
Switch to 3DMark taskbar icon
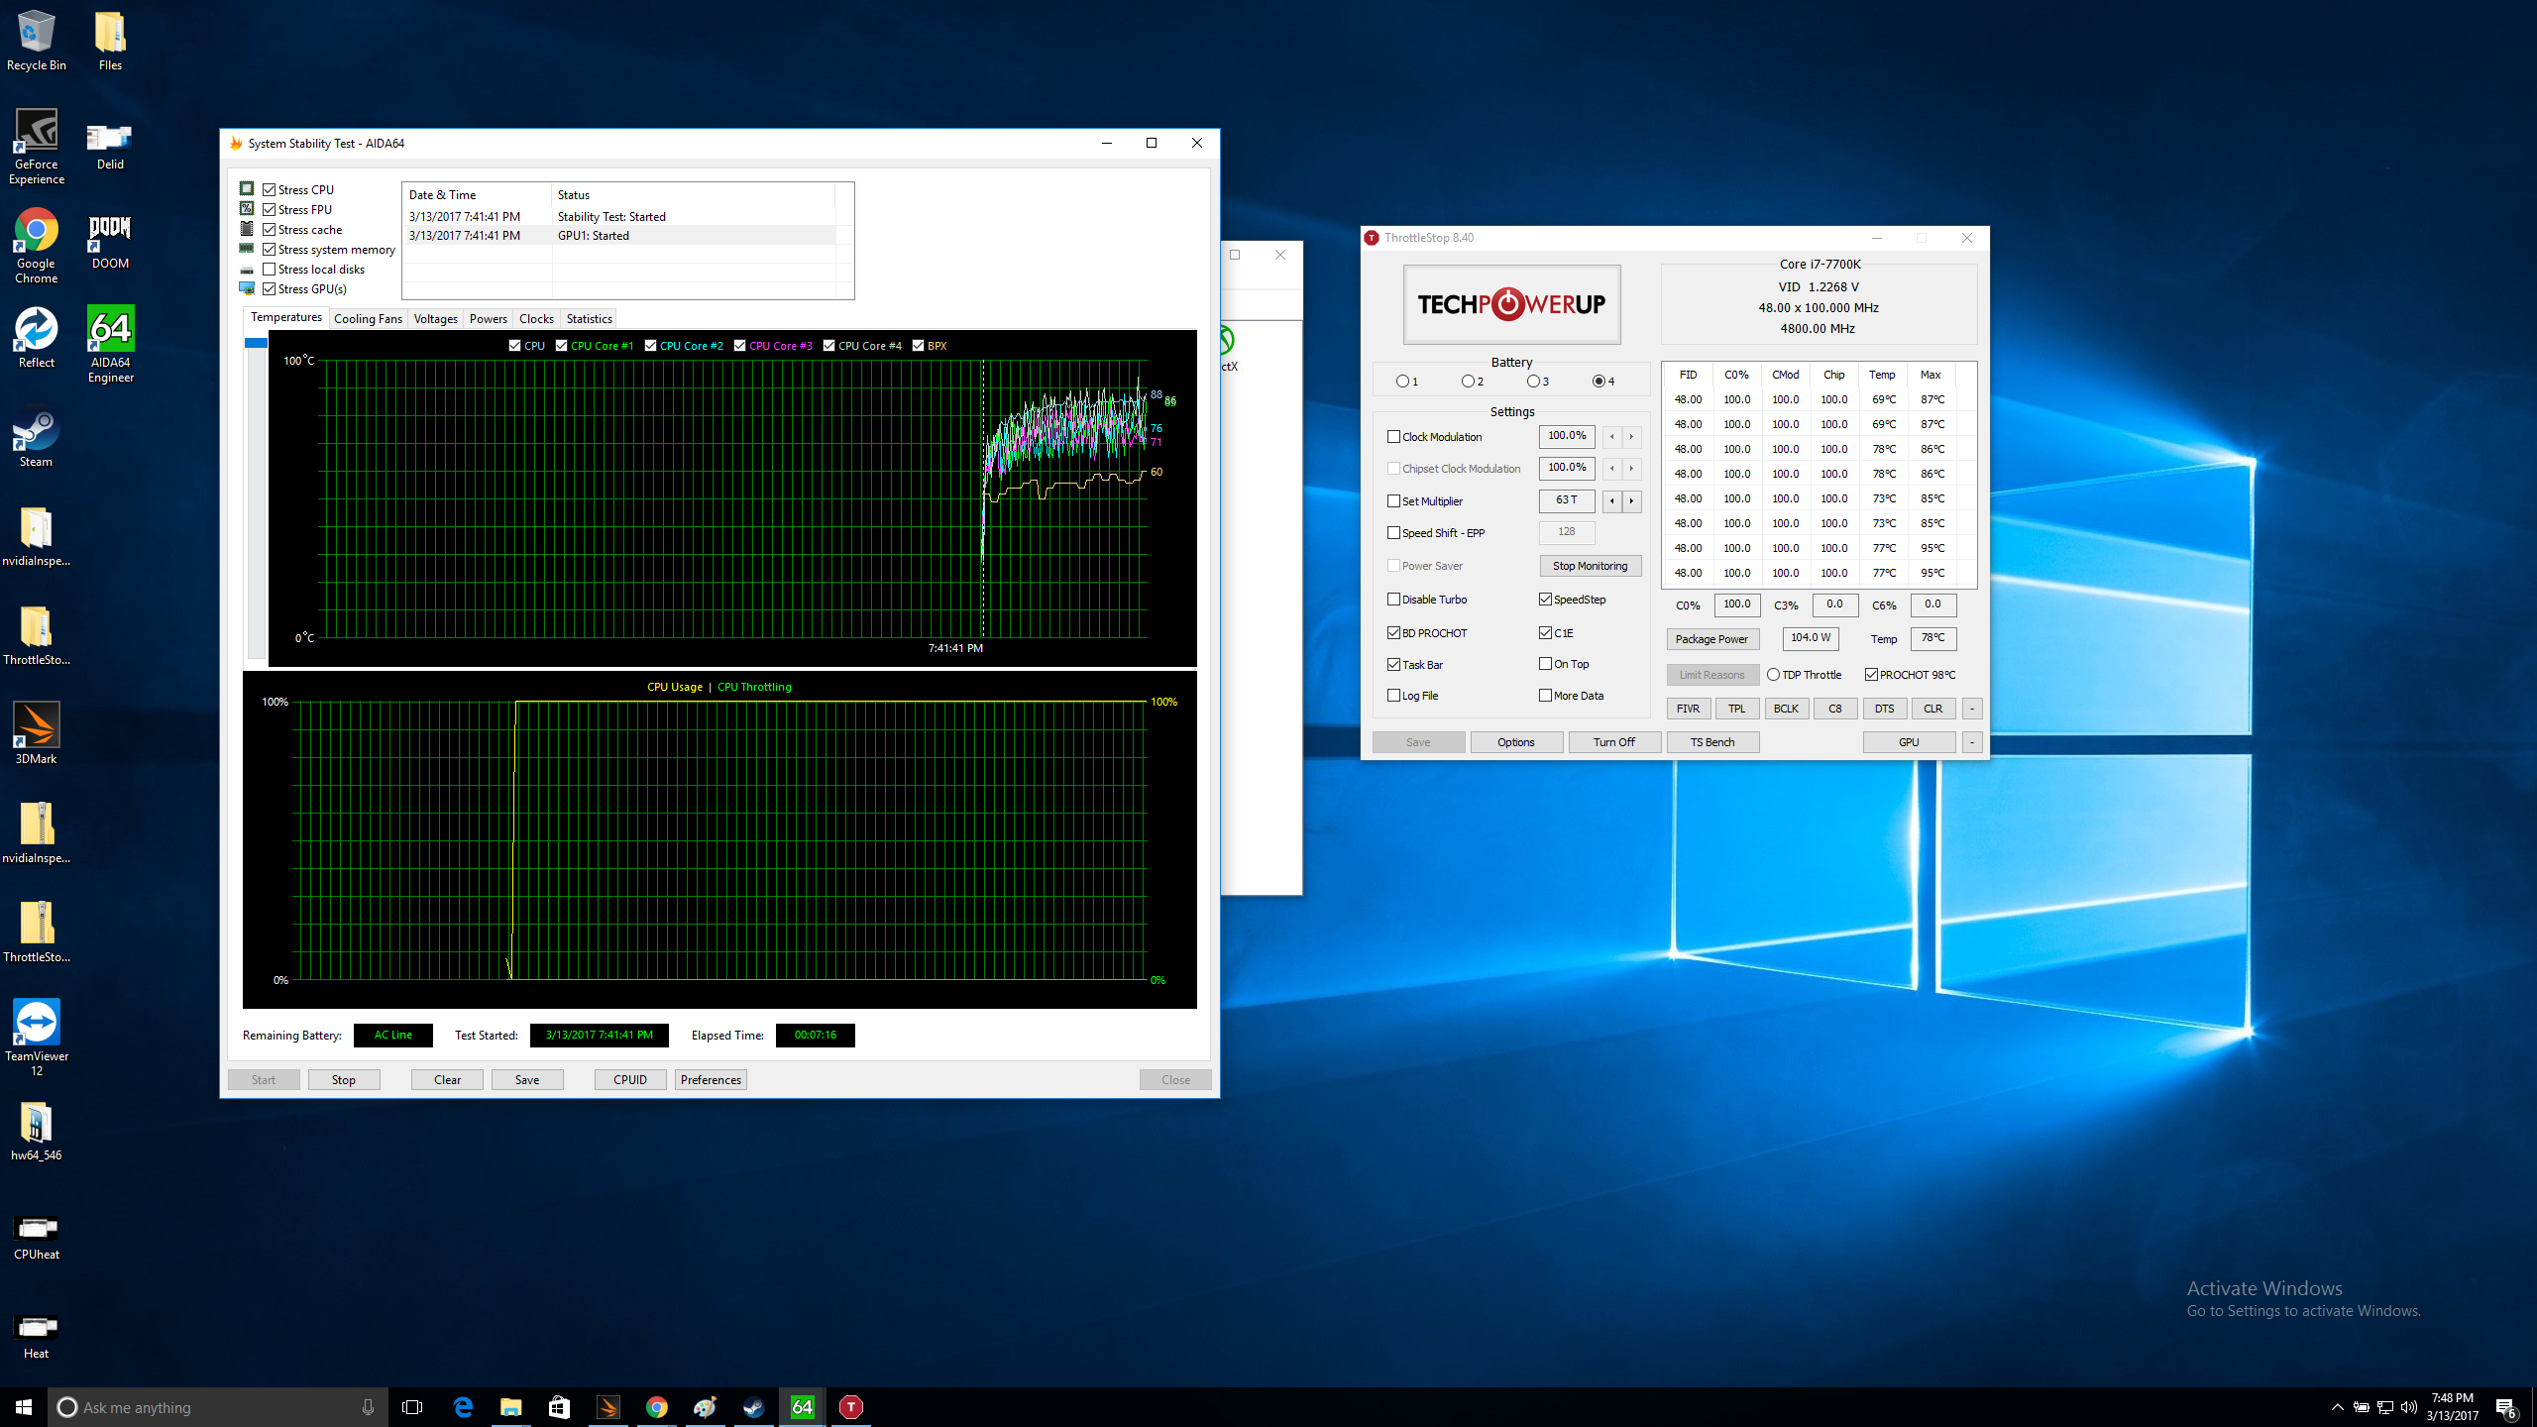[x=607, y=1407]
